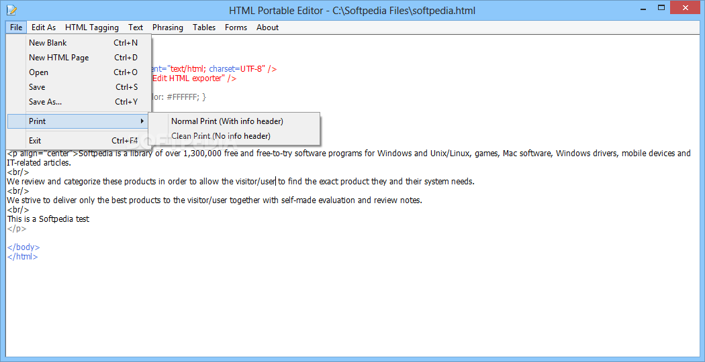Open the Edit As menu
The height and width of the screenshot is (362, 705).
pos(44,27)
